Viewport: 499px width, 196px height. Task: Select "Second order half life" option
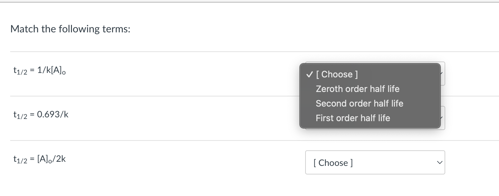(359, 103)
